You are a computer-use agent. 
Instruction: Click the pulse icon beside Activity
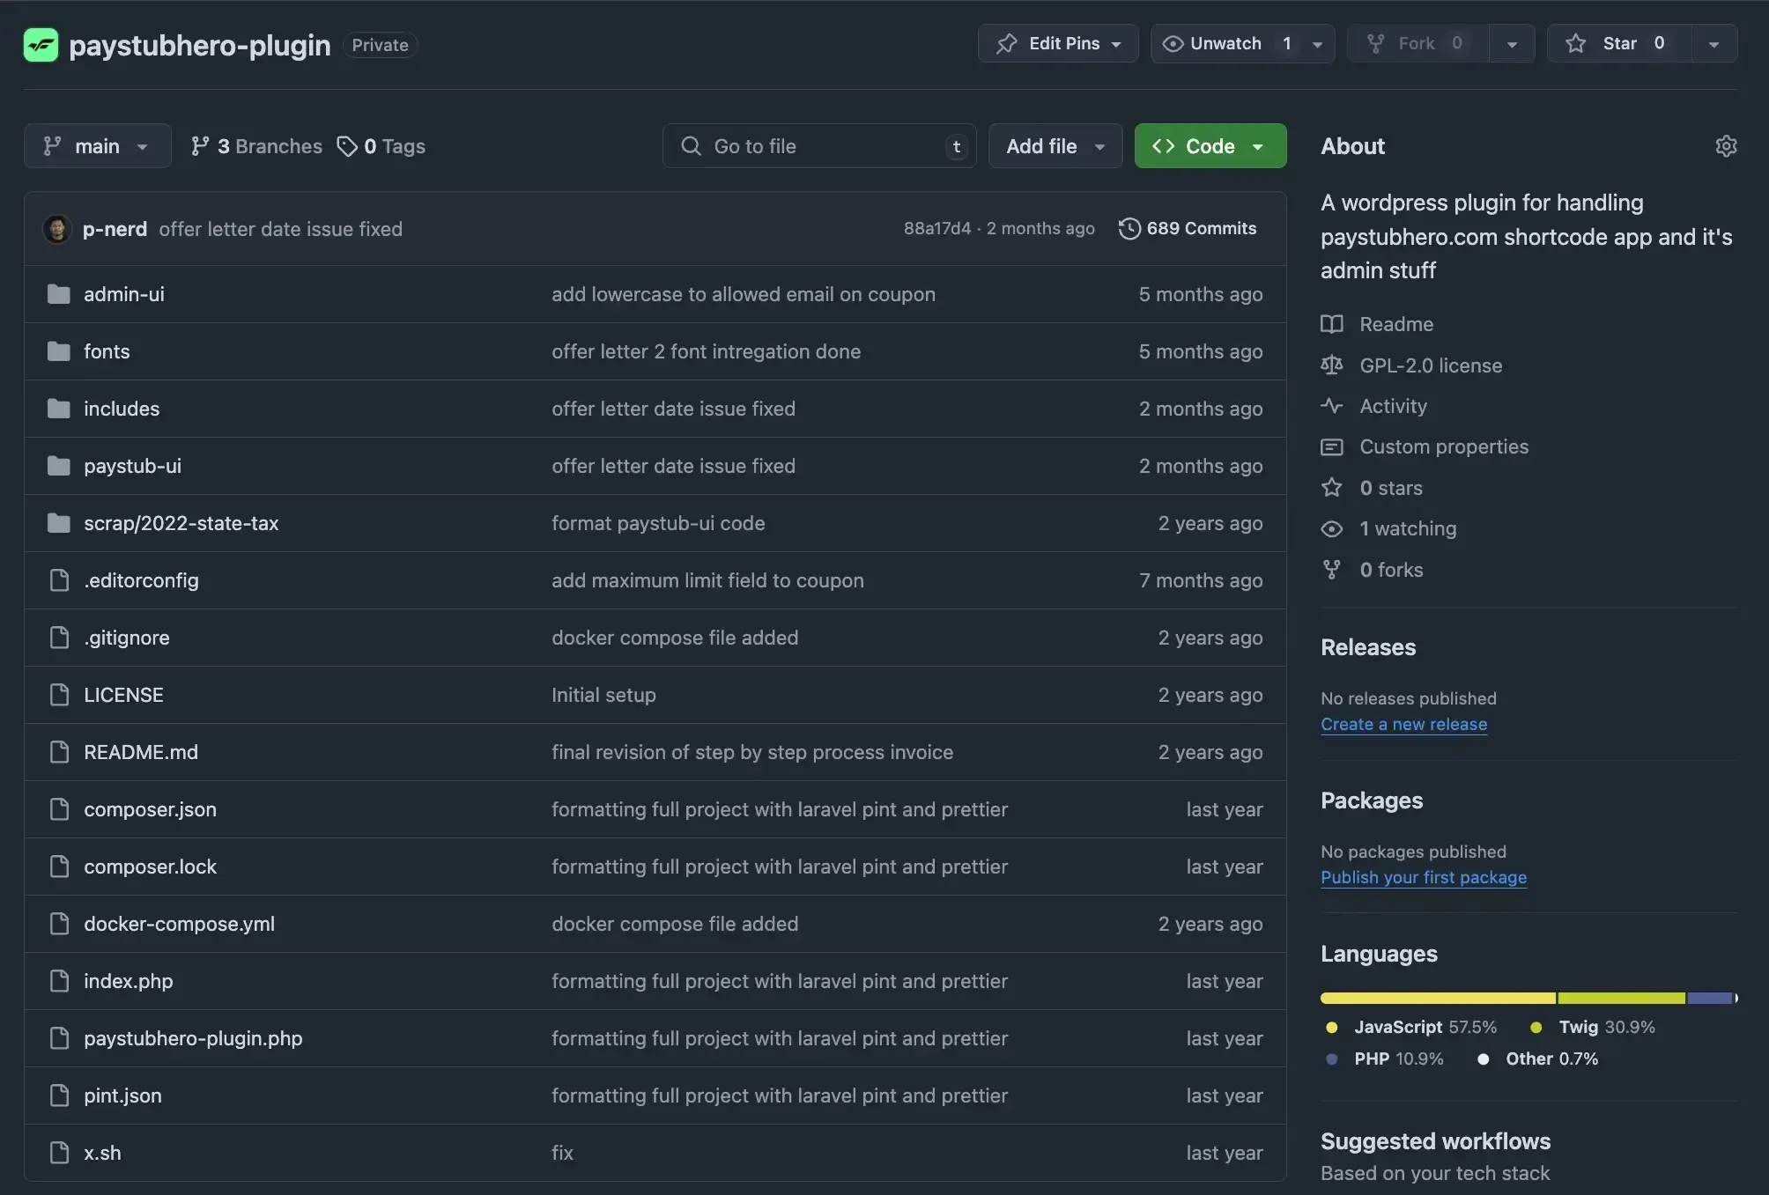coord(1332,406)
